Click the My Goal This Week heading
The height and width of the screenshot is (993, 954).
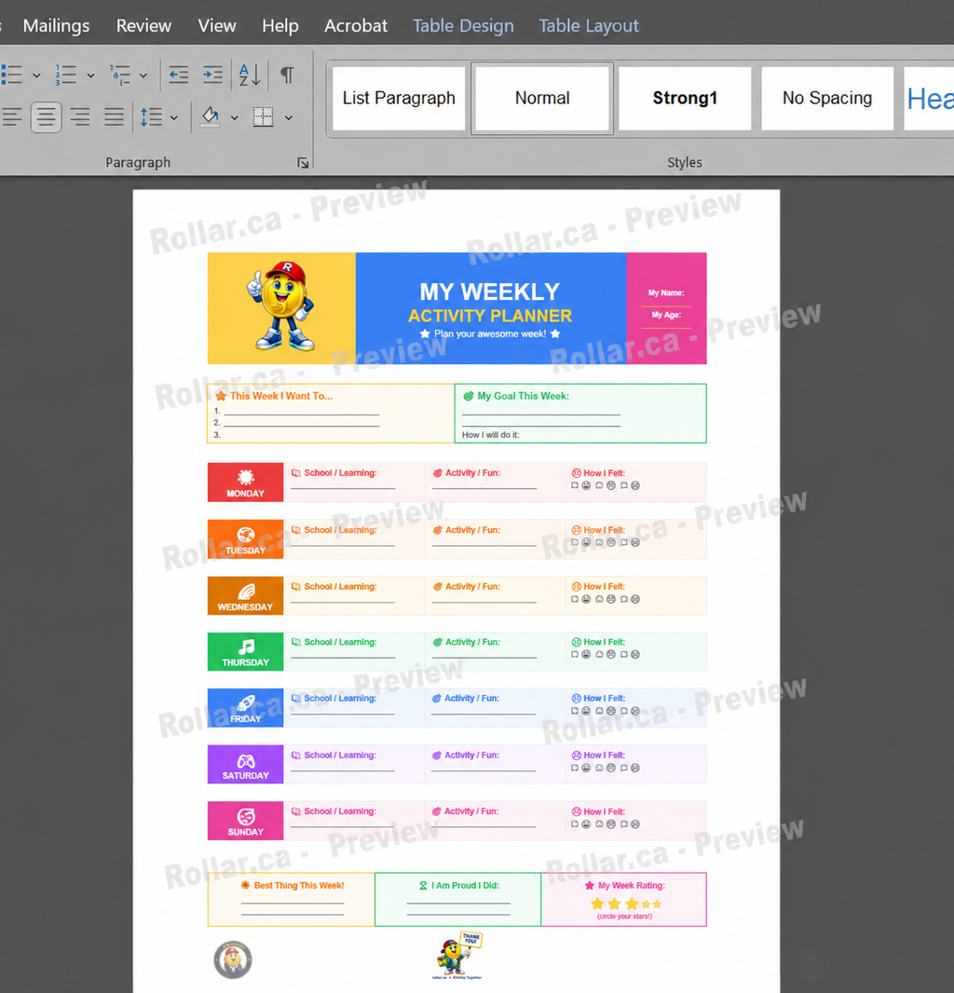(524, 396)
